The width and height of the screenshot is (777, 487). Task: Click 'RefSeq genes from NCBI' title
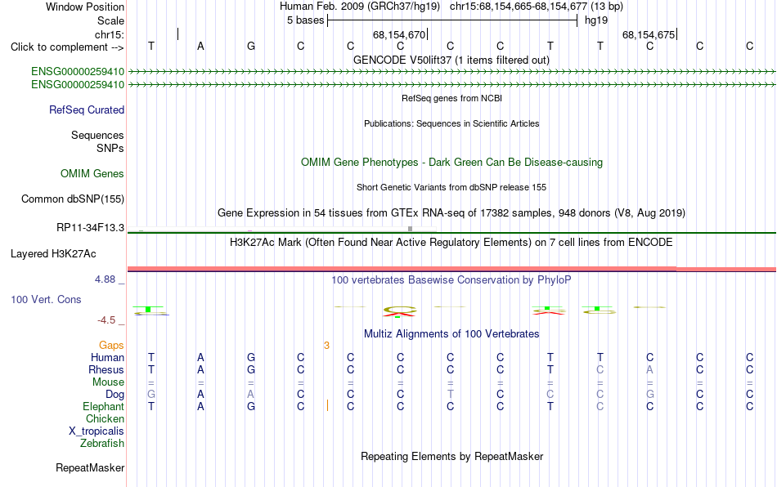pyautogui.click(x=451, y=99)
